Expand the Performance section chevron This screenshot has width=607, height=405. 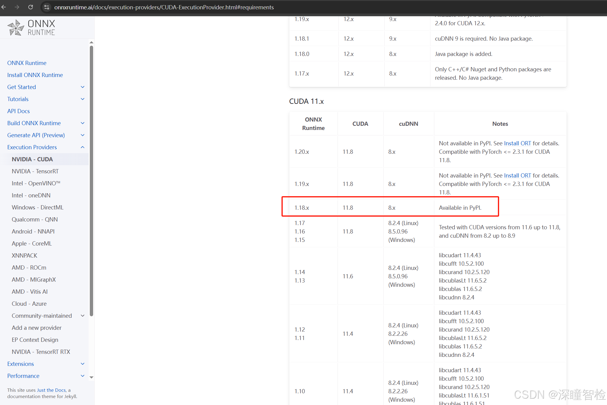83,376
